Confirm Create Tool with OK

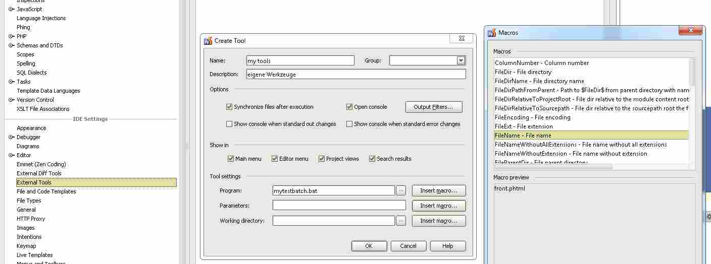[369, 246]
